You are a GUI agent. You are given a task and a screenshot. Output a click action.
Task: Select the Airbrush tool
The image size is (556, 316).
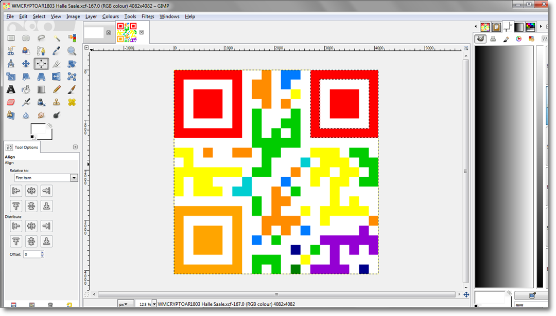click(x=26, y=102)
